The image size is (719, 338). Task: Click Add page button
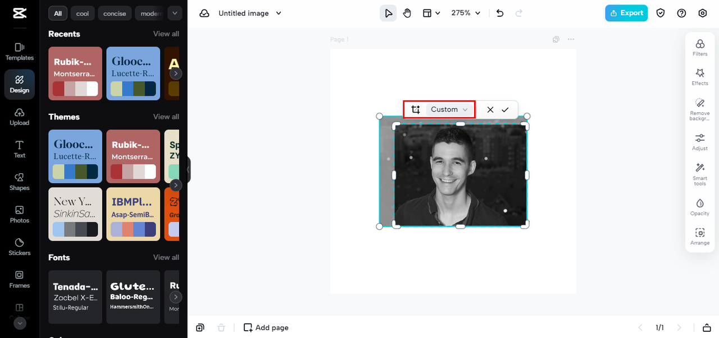pos(266,327)
